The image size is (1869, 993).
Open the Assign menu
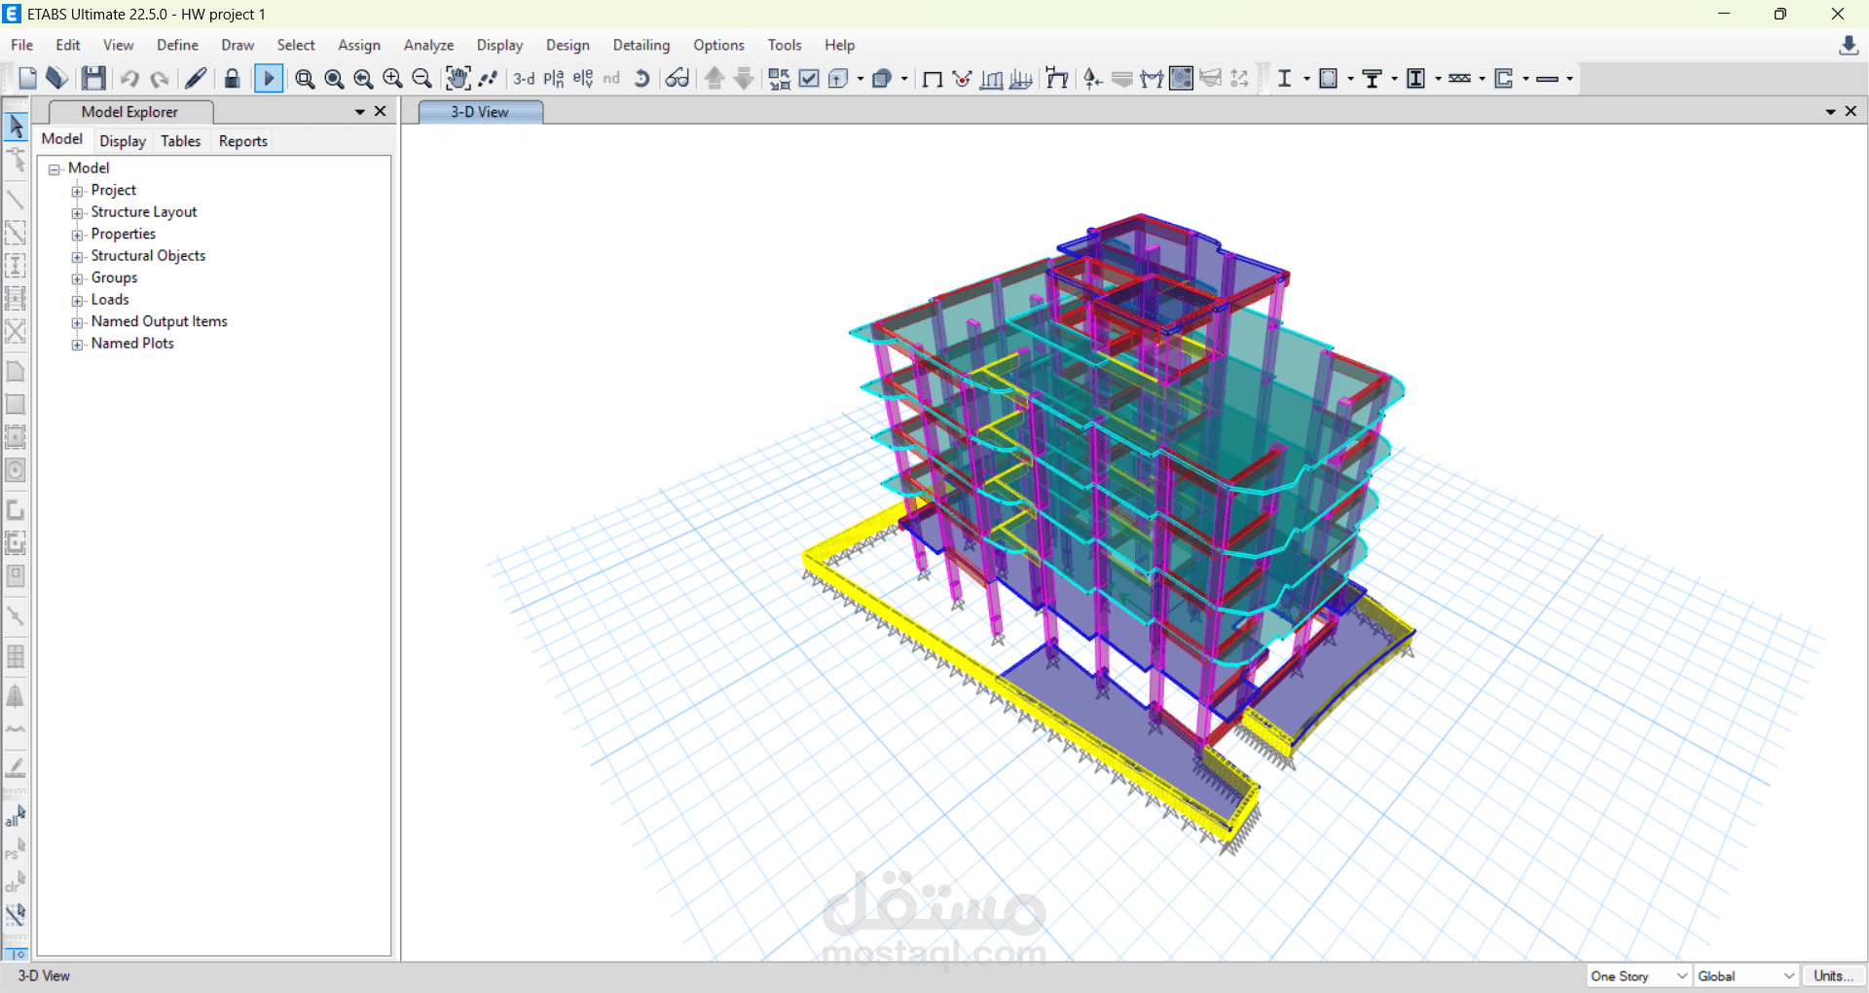(x=359, y=45)
